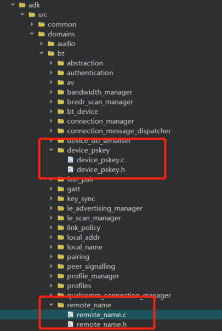The height and width of the screenshot is (331, 222).
Task: Select the abstraction folder label
Action: (85, 63)
